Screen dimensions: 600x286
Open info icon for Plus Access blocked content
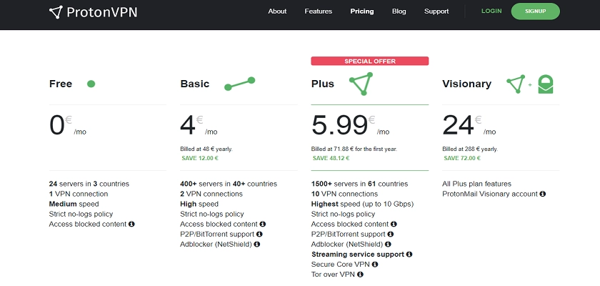tap(394, 224)
